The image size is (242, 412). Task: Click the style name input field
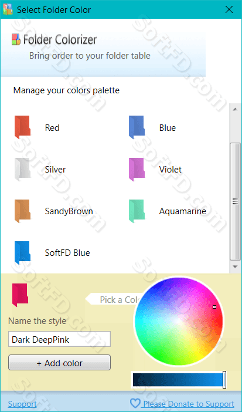(59, 339)
